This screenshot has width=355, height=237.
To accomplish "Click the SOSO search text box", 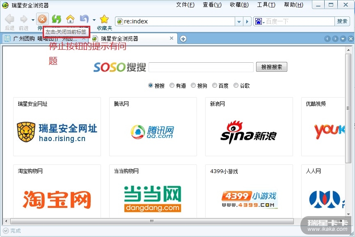I will click(x=201, y=67).
